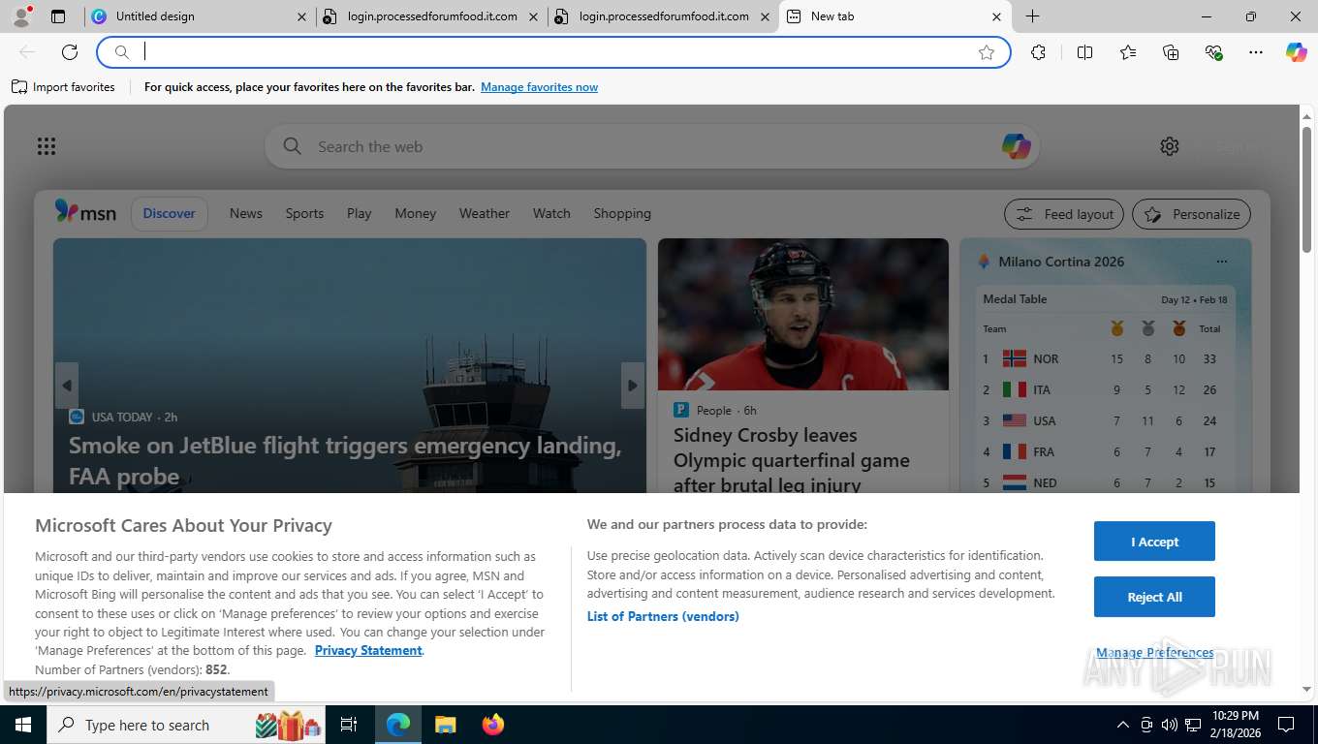
Task: Open the Sidney Crosby hockey photo
Action: click(803, 314)
